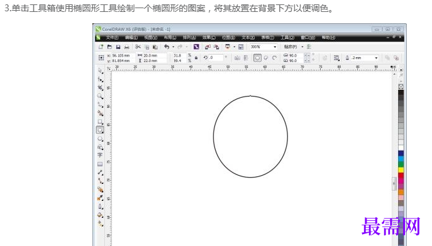Open the wrap text options flyout
Screen dimensions: 432x246
click(x=336, y=58)
